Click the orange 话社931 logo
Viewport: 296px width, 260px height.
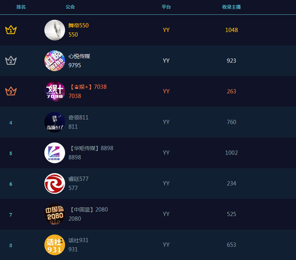coord(55,245)
